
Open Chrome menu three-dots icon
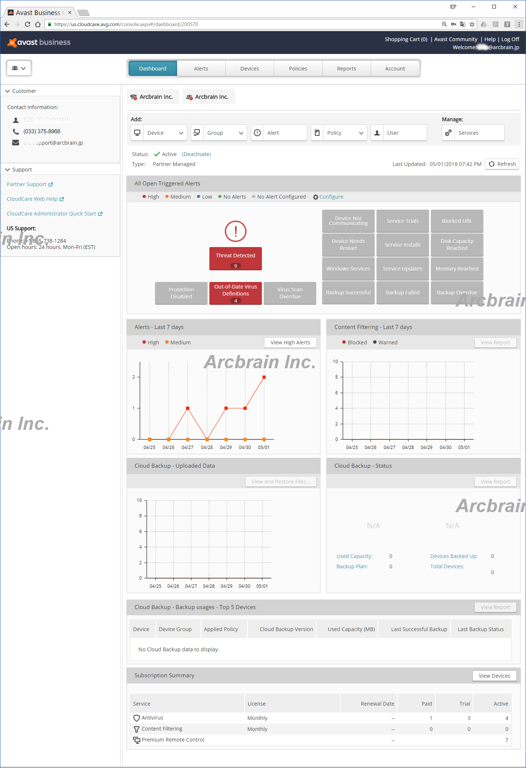coord(519,24)
